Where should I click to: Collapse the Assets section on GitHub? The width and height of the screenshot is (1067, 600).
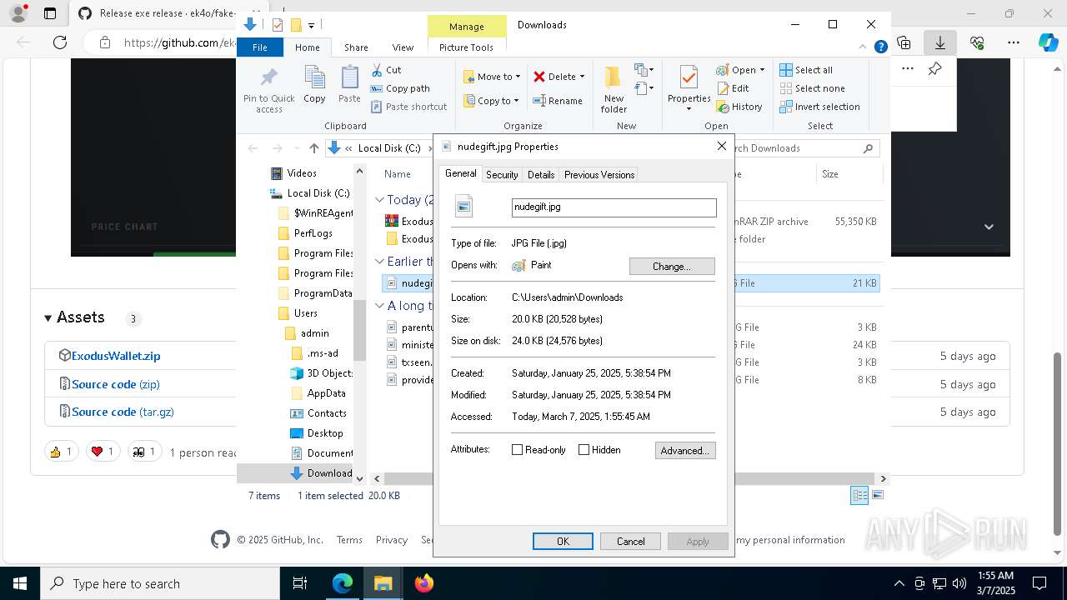point(48,318)
